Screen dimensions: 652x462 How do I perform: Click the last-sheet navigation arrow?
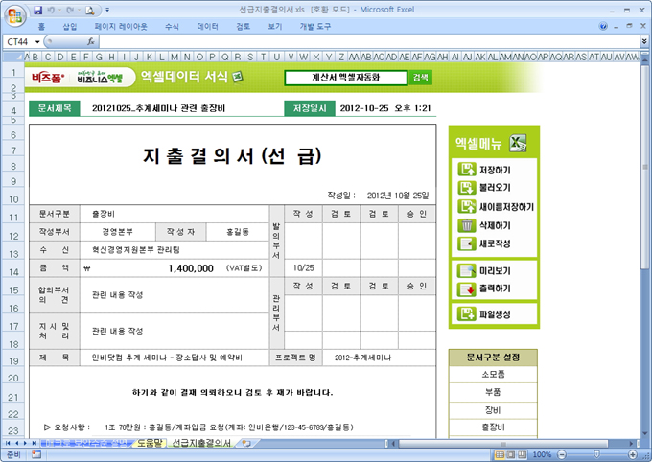pos(35,443)
